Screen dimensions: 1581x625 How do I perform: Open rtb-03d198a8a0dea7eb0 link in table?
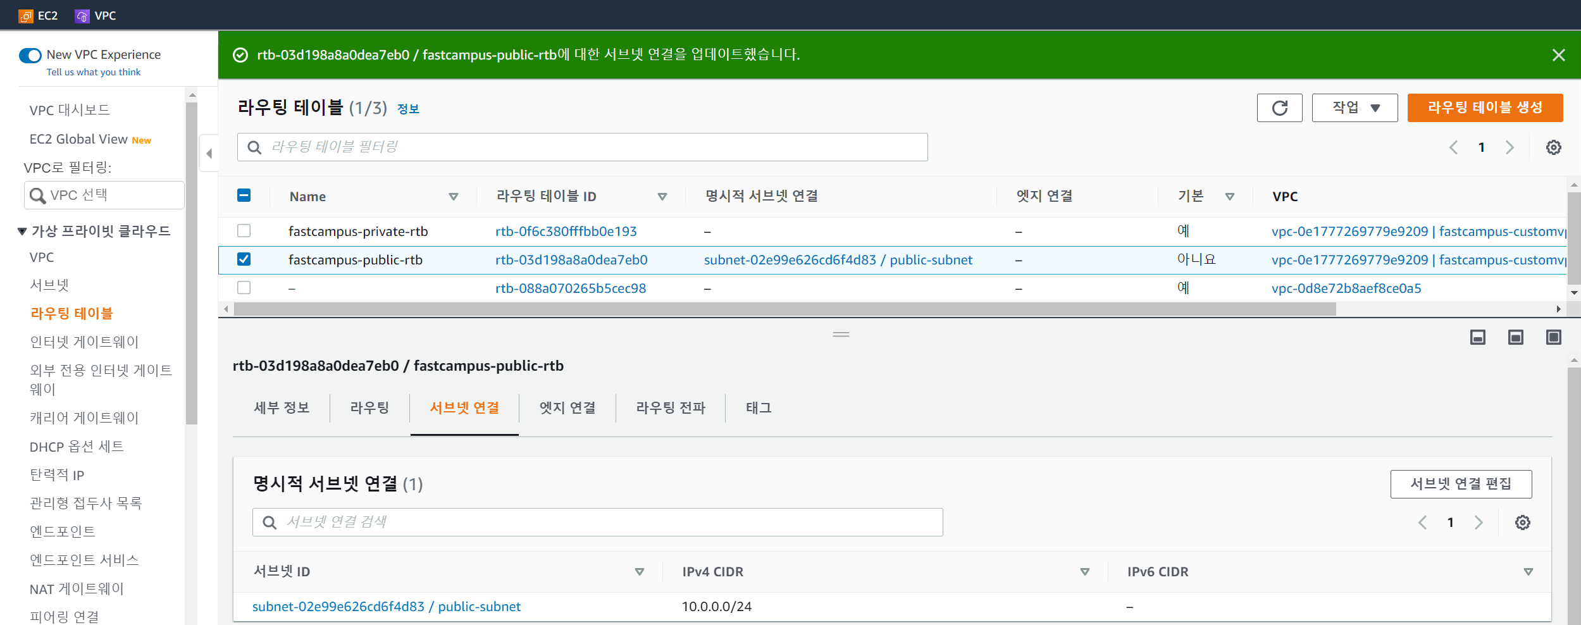click(x=571, y=260)
